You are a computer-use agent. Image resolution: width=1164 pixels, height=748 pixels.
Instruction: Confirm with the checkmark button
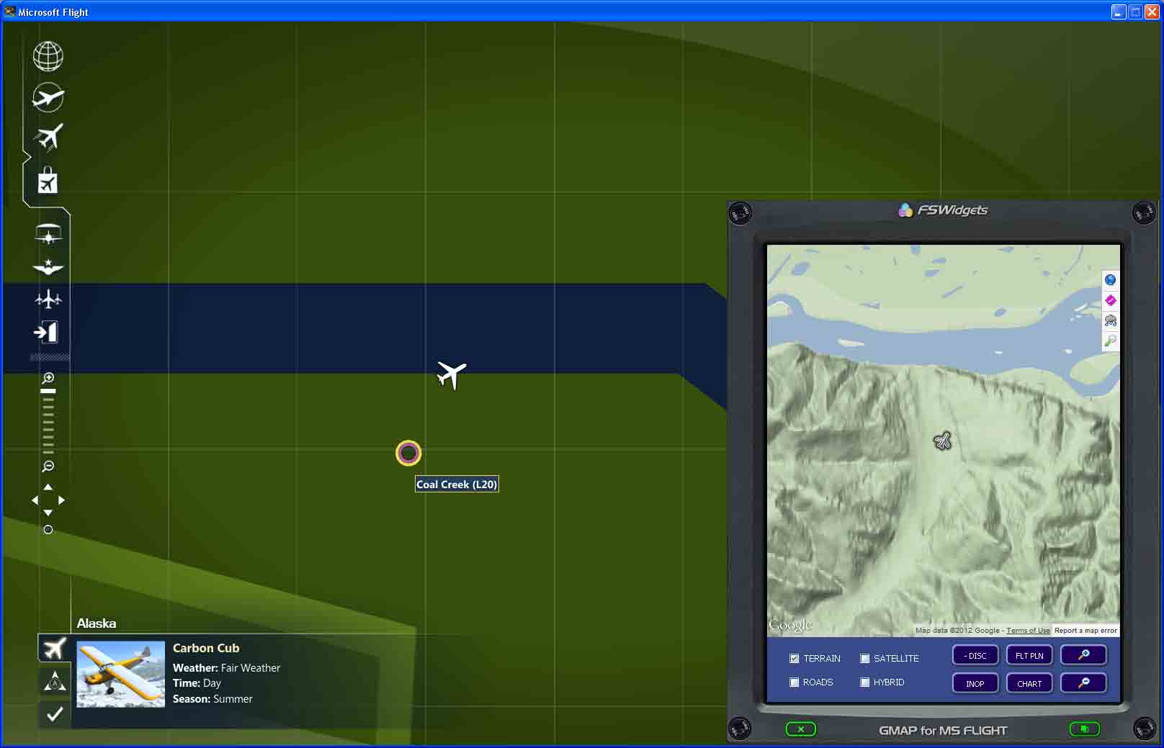tap(54, 714)
